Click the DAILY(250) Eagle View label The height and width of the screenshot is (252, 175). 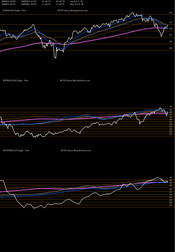[x=14, y=10]
